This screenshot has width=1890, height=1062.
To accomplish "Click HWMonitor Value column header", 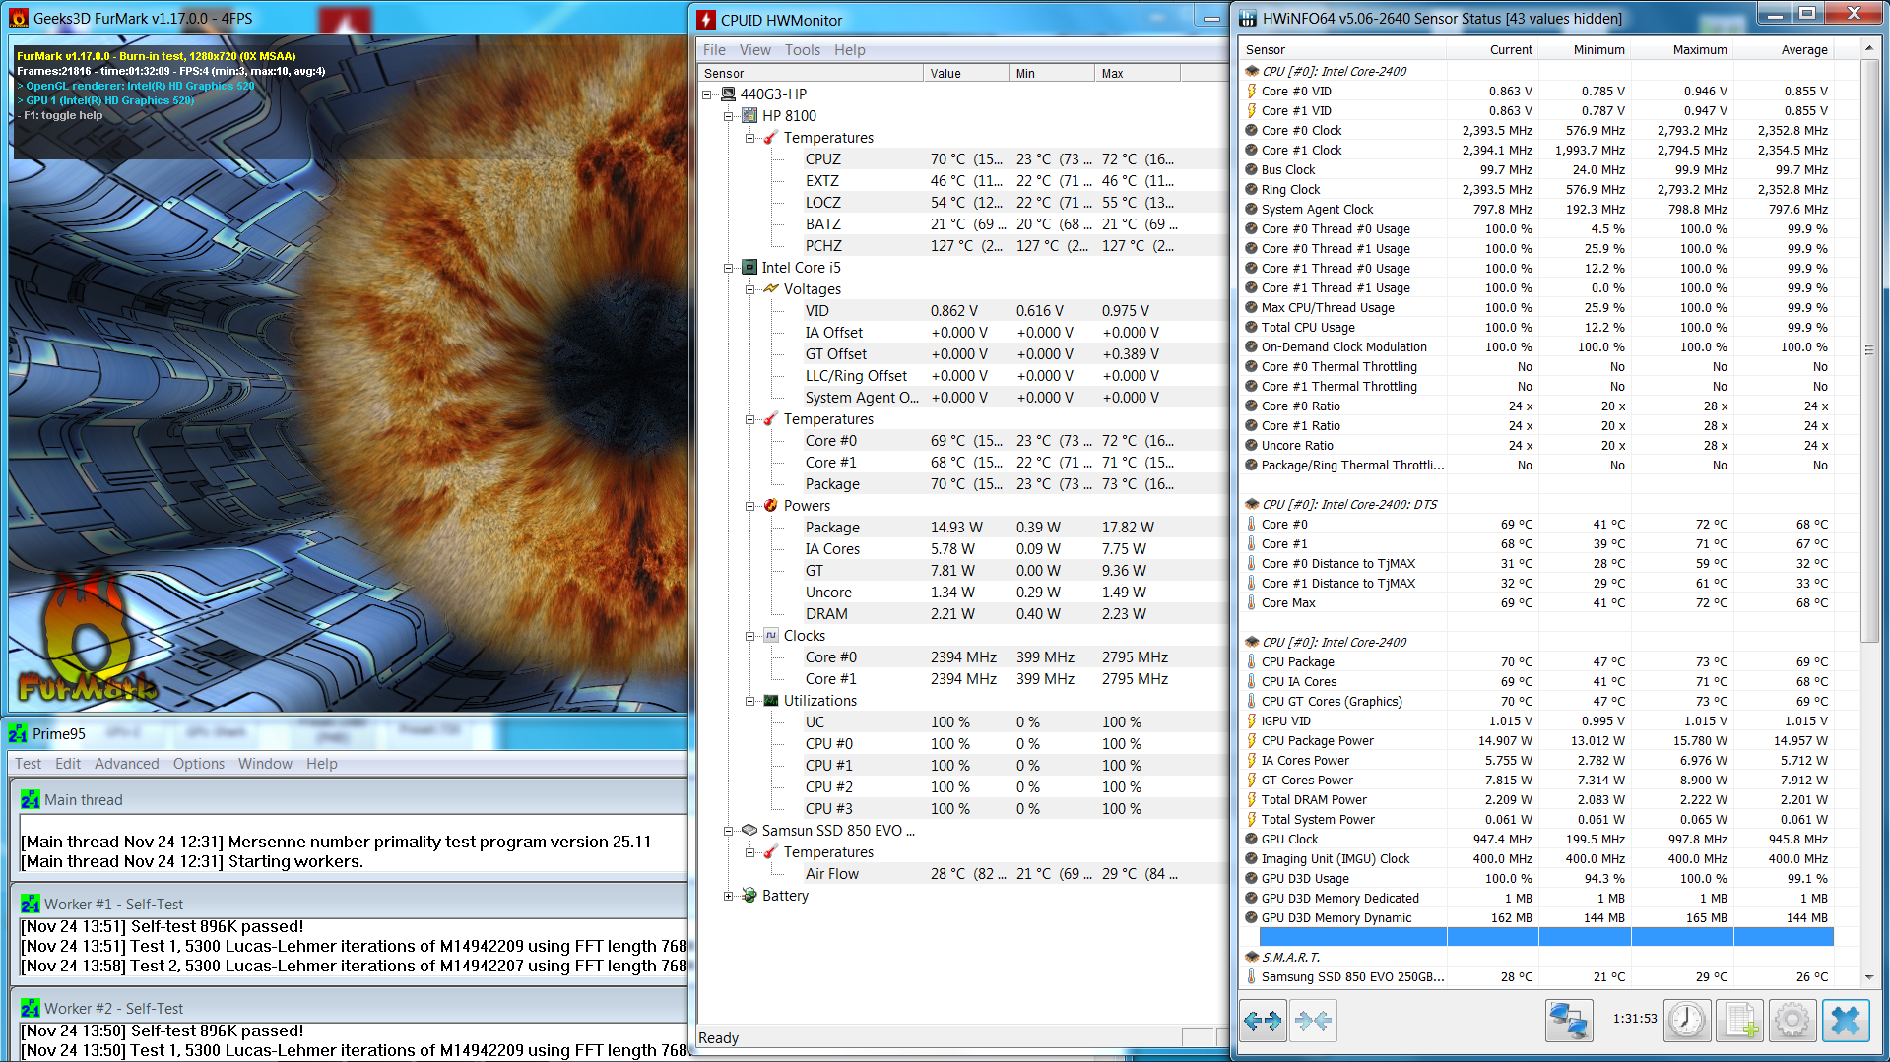I will (966, 73).
